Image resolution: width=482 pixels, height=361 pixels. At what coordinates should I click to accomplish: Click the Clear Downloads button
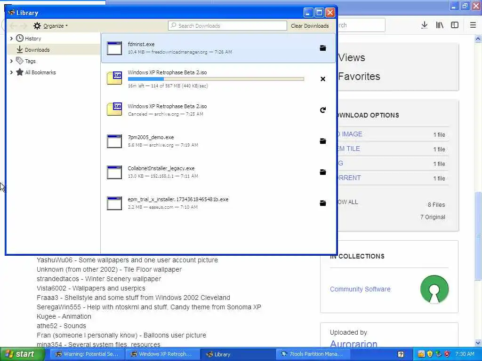click(310, 26)
